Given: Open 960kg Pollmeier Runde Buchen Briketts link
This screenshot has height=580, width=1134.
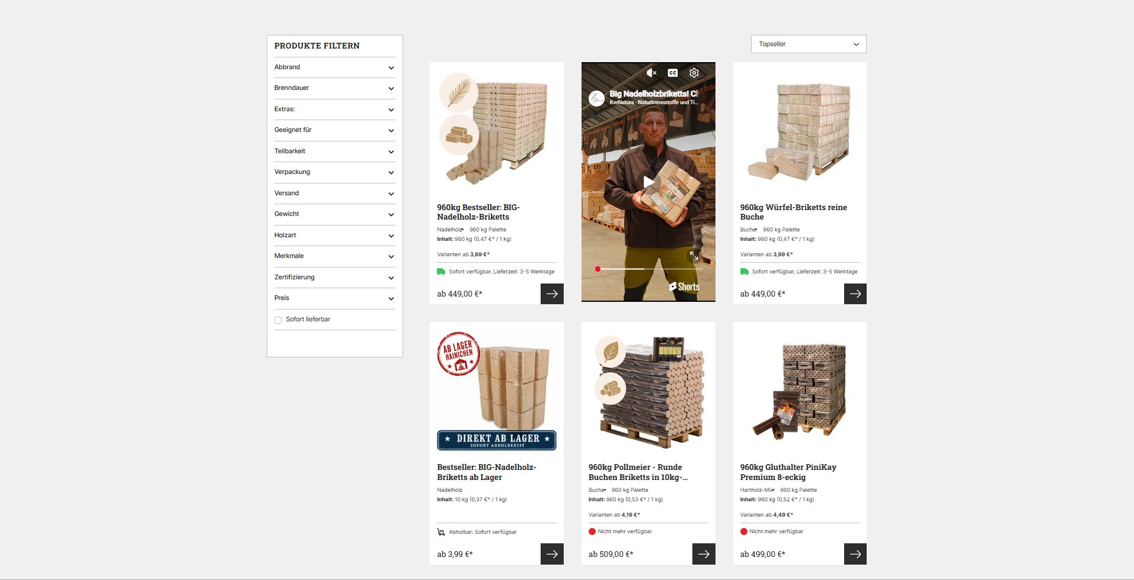Looking at the screenshot, I should 638,472.
